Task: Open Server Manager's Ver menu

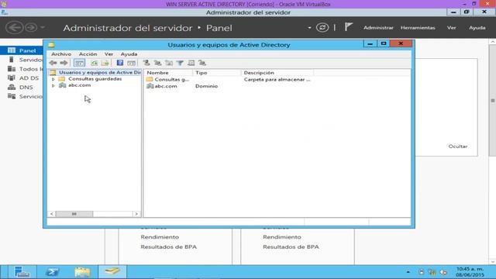Action: pos(451,28)
